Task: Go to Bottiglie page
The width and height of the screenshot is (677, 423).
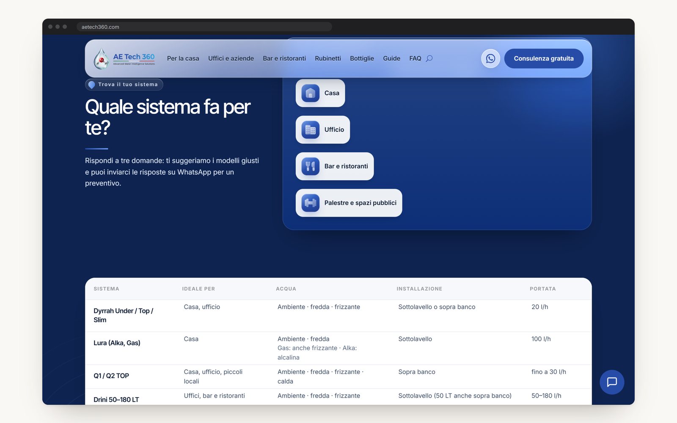Action: pos(362,58)
